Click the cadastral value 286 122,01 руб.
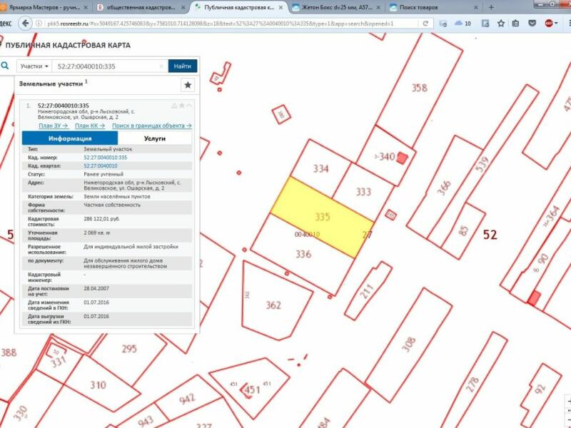 [101, 219]
